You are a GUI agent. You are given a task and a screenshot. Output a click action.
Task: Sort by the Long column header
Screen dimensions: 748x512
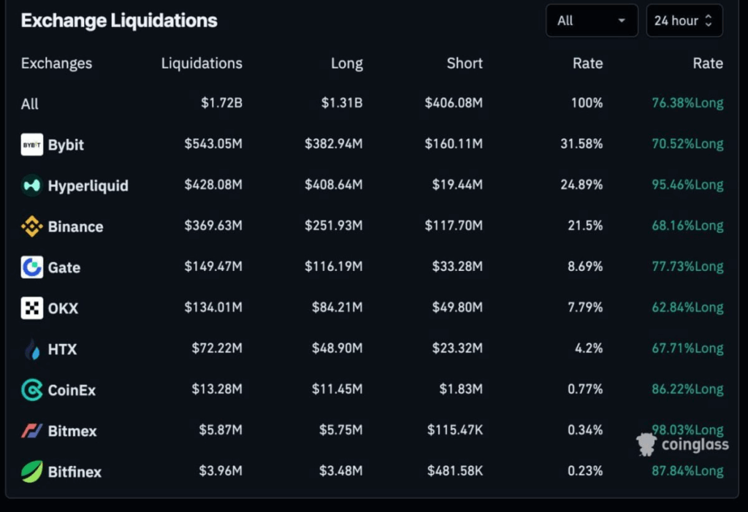pyautogui.click(x=346, y=64)
